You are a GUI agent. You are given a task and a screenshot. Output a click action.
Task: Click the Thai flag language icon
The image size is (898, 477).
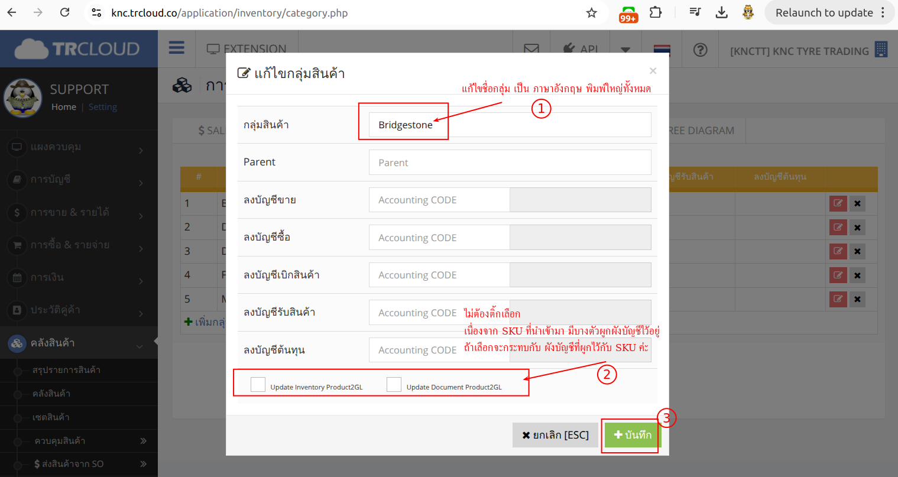(662, 50)
